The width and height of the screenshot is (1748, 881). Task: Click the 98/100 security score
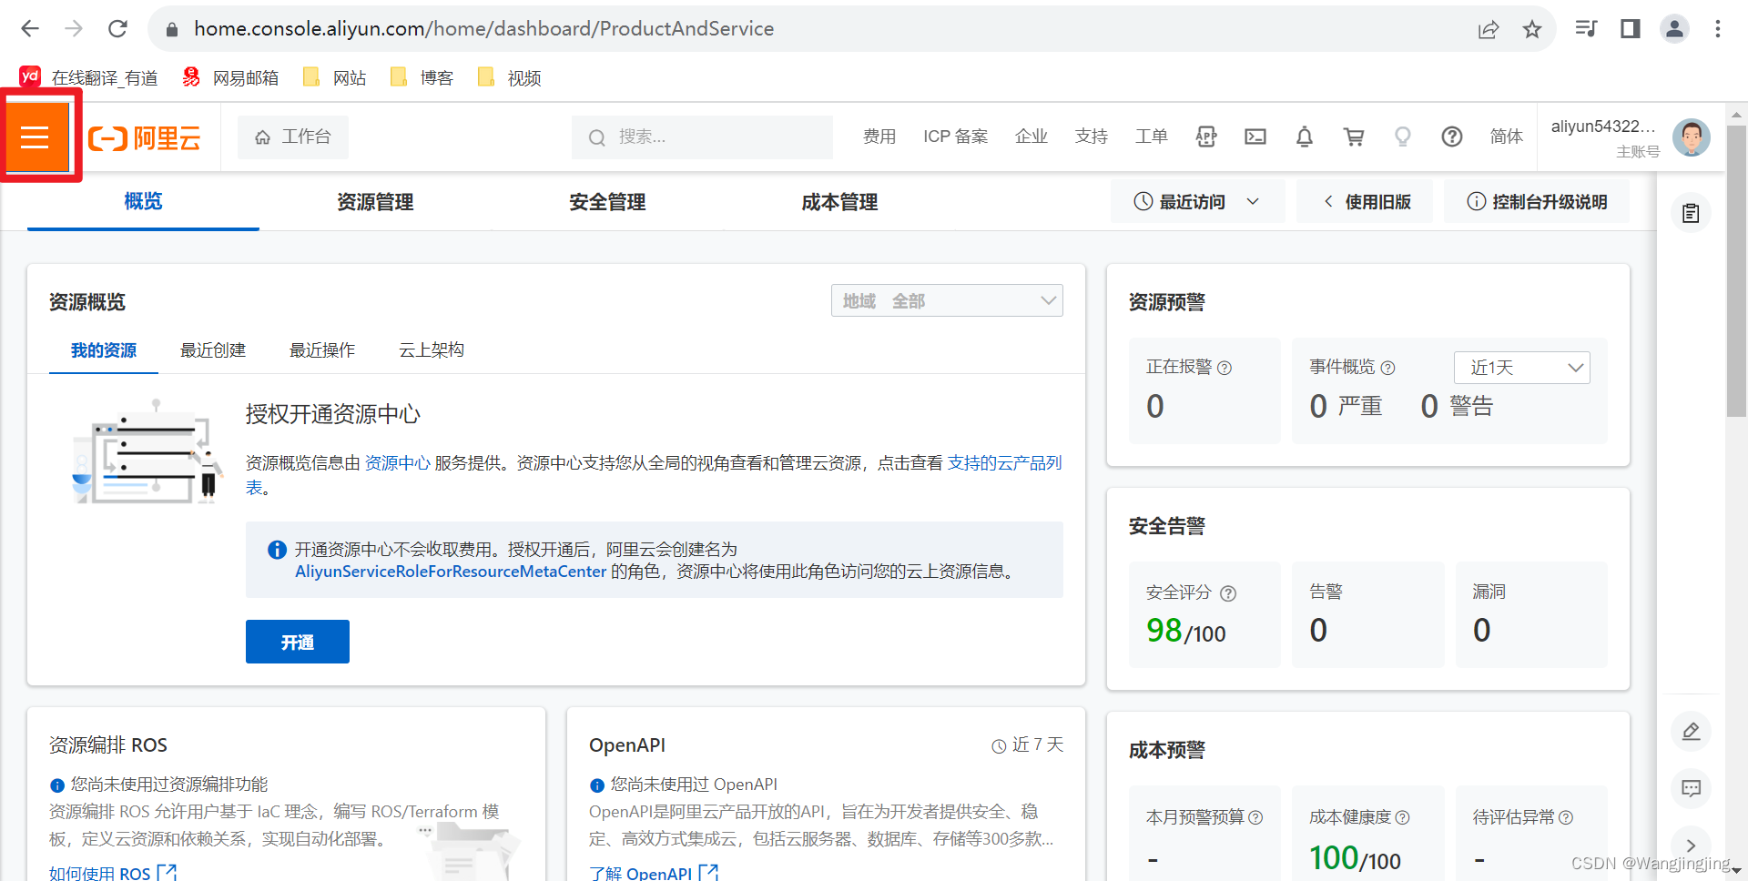click(x=1186, y=631)
